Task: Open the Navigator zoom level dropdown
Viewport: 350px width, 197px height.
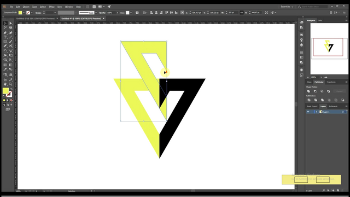Action: 321,77
